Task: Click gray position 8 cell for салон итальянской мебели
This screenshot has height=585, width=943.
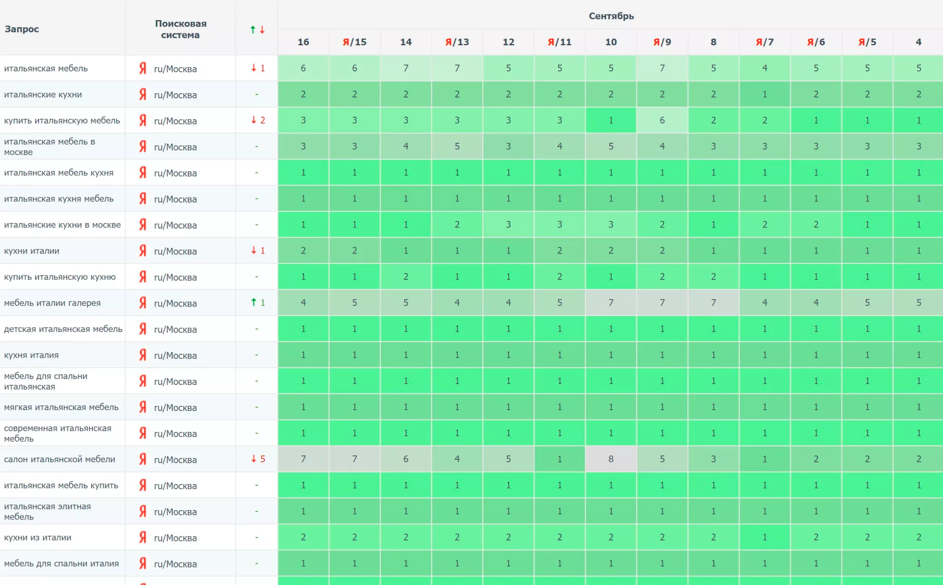Action: click(611, 459)
